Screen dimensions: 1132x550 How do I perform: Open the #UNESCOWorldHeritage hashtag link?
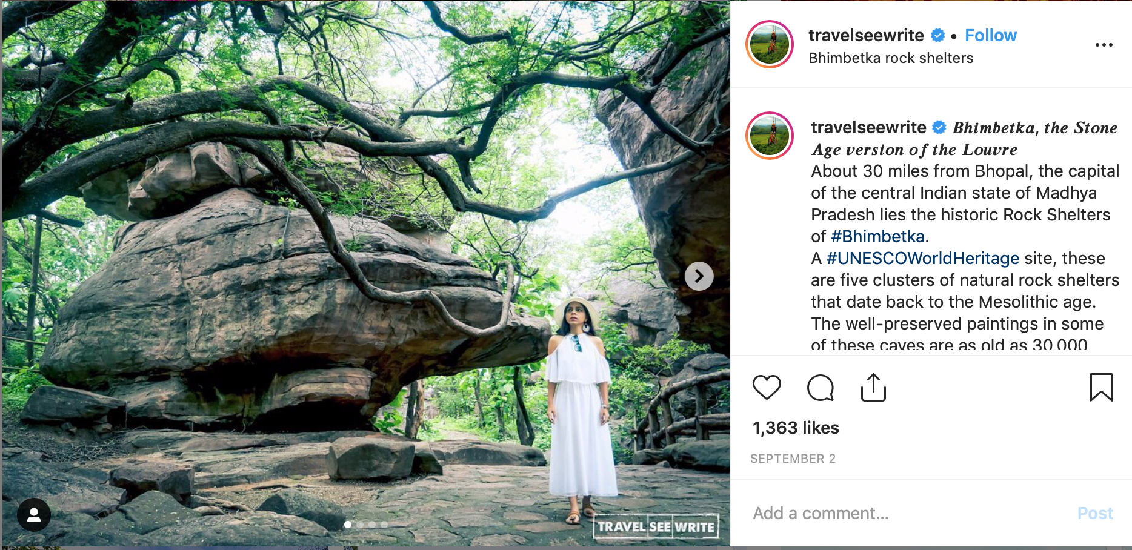(x=922, y=258)
